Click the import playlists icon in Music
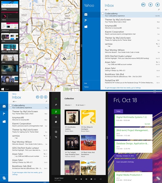 click(56, 137)
